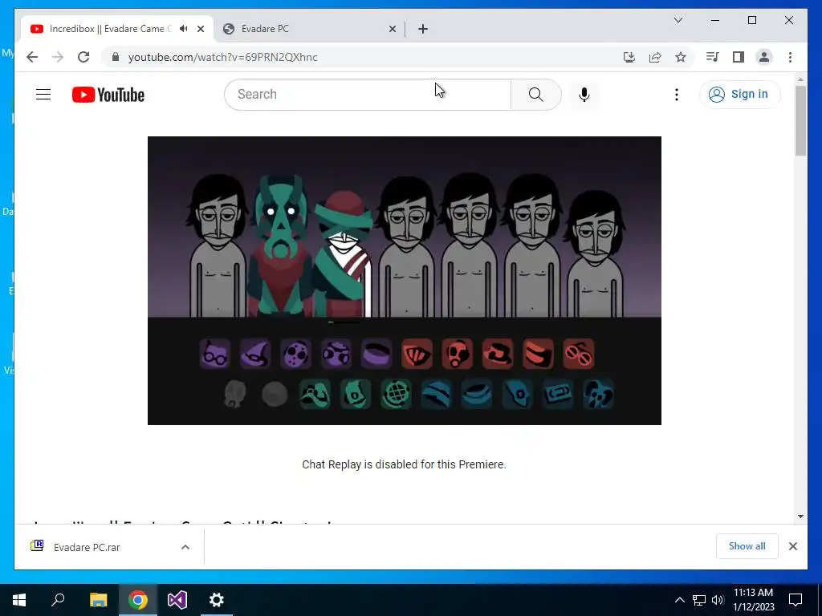Screen dimensions: 822x616
Task: Open the media controls icon
Action: (712, 57)
